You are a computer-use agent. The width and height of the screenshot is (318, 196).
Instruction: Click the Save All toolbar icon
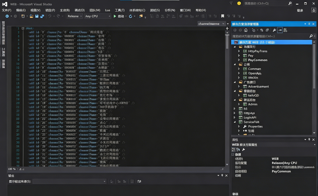point(42,16)
